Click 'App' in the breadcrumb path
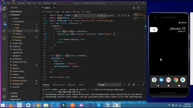 pyautogui.click(x=78, y=12)
